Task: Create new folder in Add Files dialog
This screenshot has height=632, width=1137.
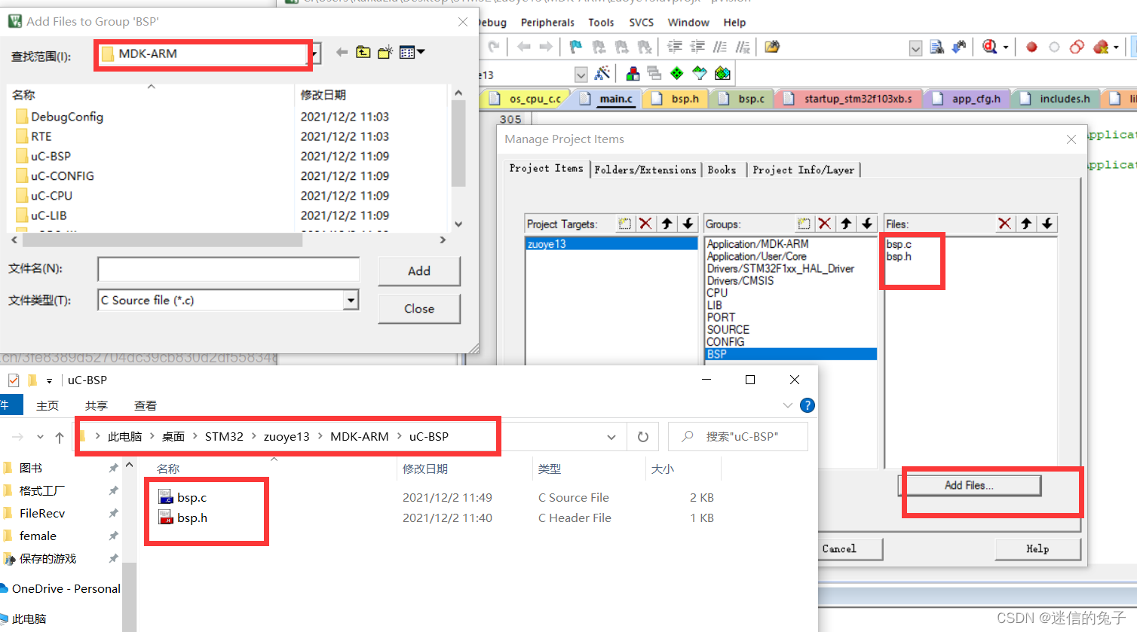Action: point(385,52)
